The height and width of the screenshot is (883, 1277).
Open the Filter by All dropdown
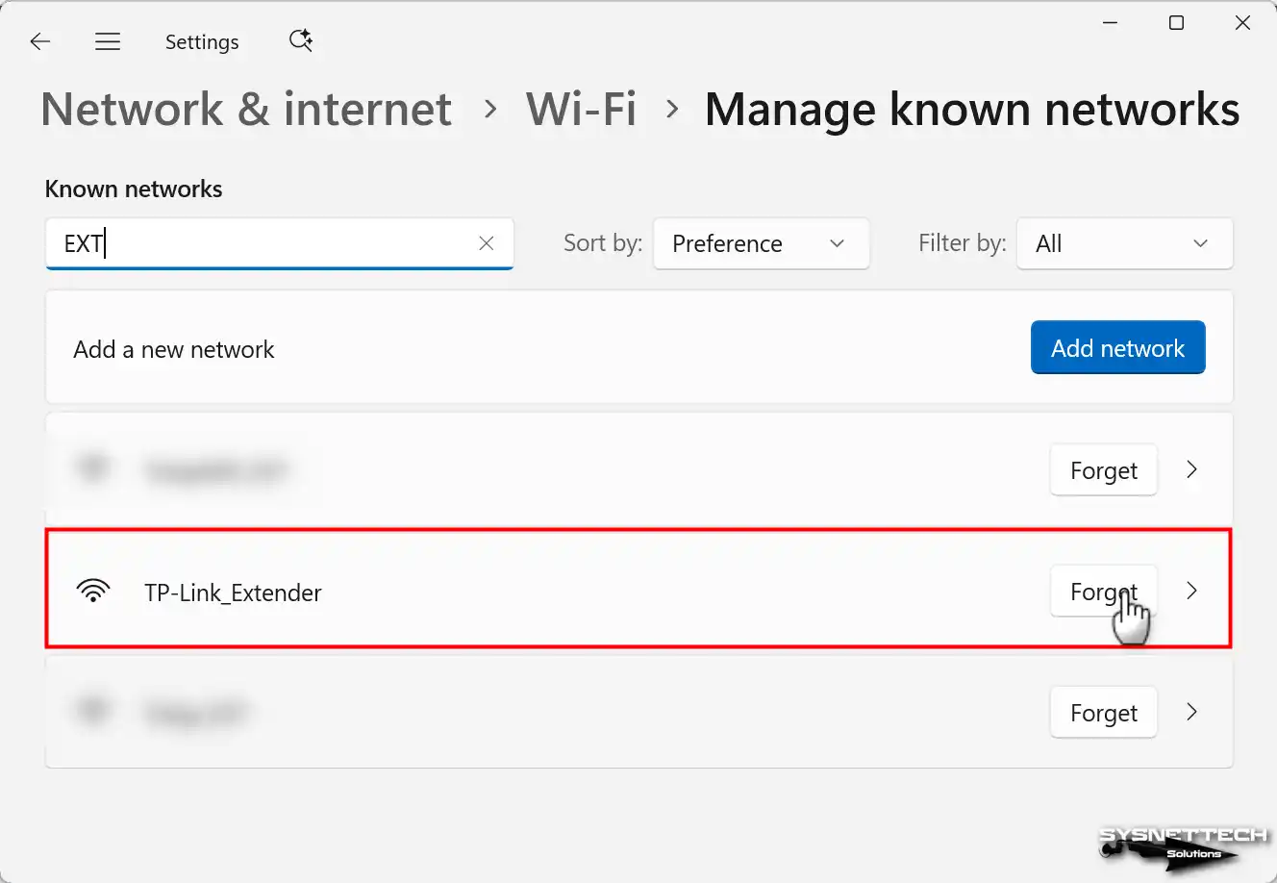1124,243
